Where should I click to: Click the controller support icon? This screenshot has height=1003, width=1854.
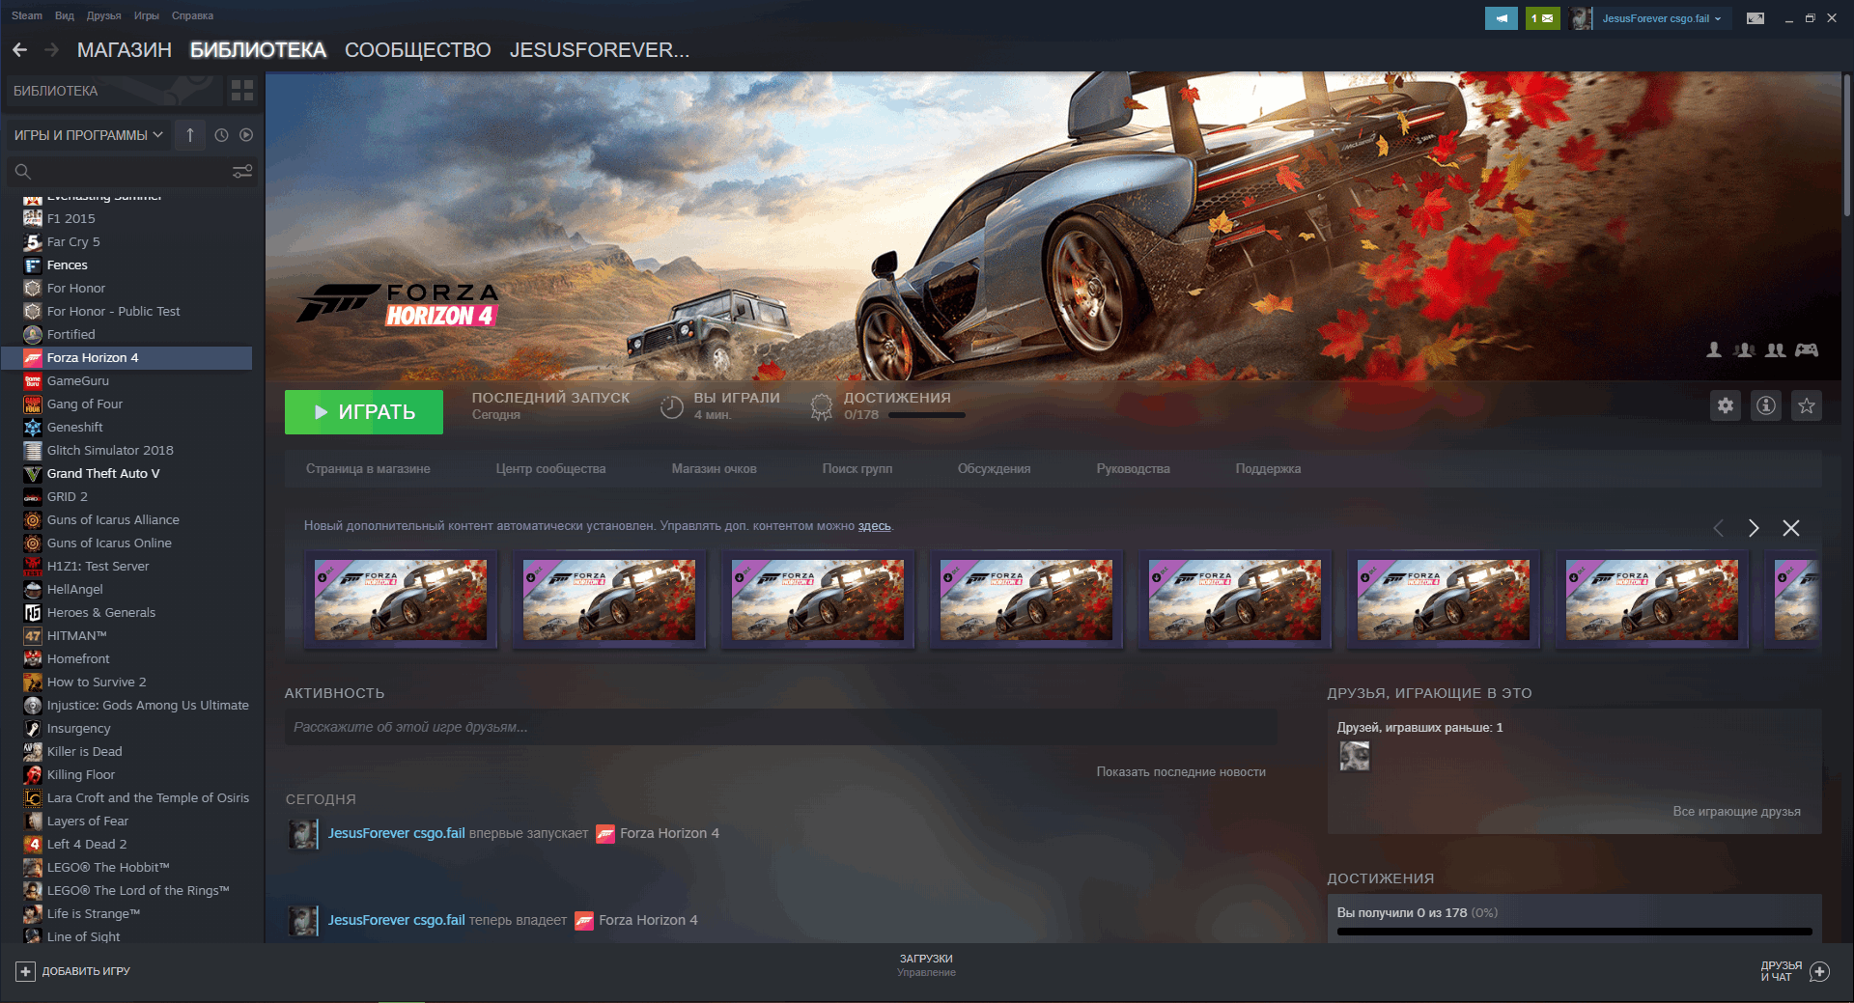(1807, 349)
